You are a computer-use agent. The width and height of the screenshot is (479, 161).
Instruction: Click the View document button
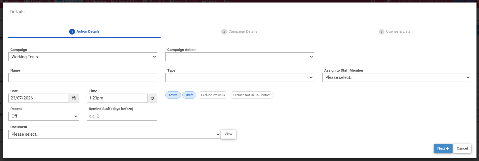(228, 134)
